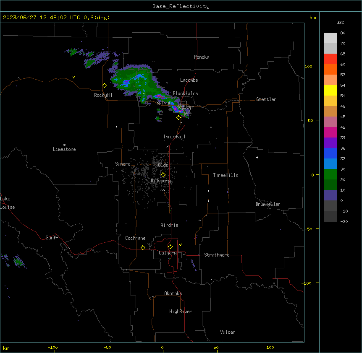Click the Lacombe city label
Image resolution: width=362 pixels, height=353 pixels.
point(189,80)
